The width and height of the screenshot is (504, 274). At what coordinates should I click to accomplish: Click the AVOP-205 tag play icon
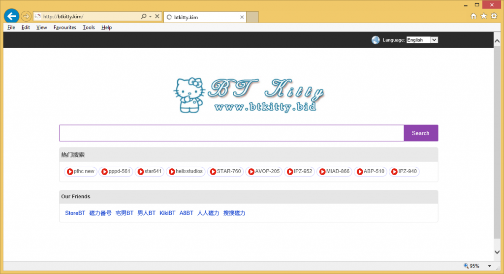[252, 172]
